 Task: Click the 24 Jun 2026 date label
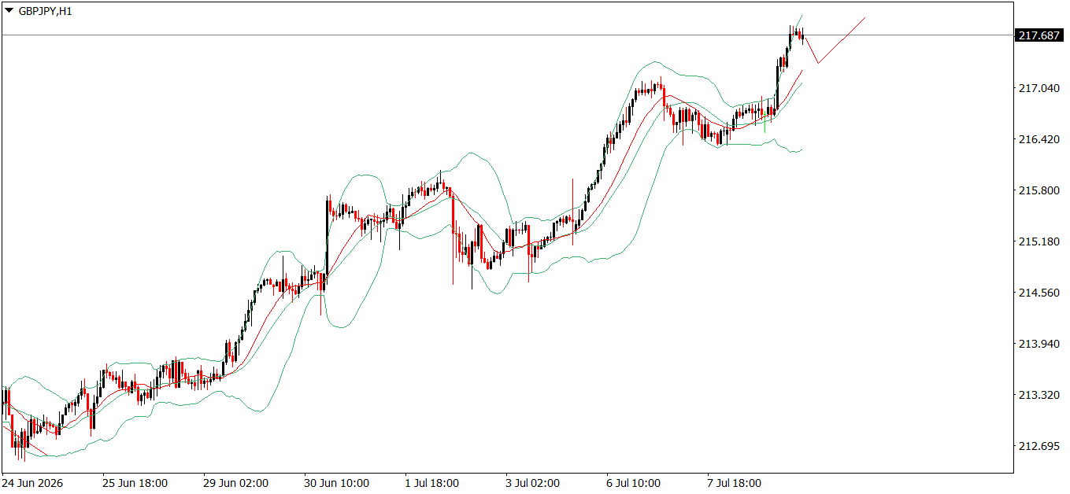(33, 482)
